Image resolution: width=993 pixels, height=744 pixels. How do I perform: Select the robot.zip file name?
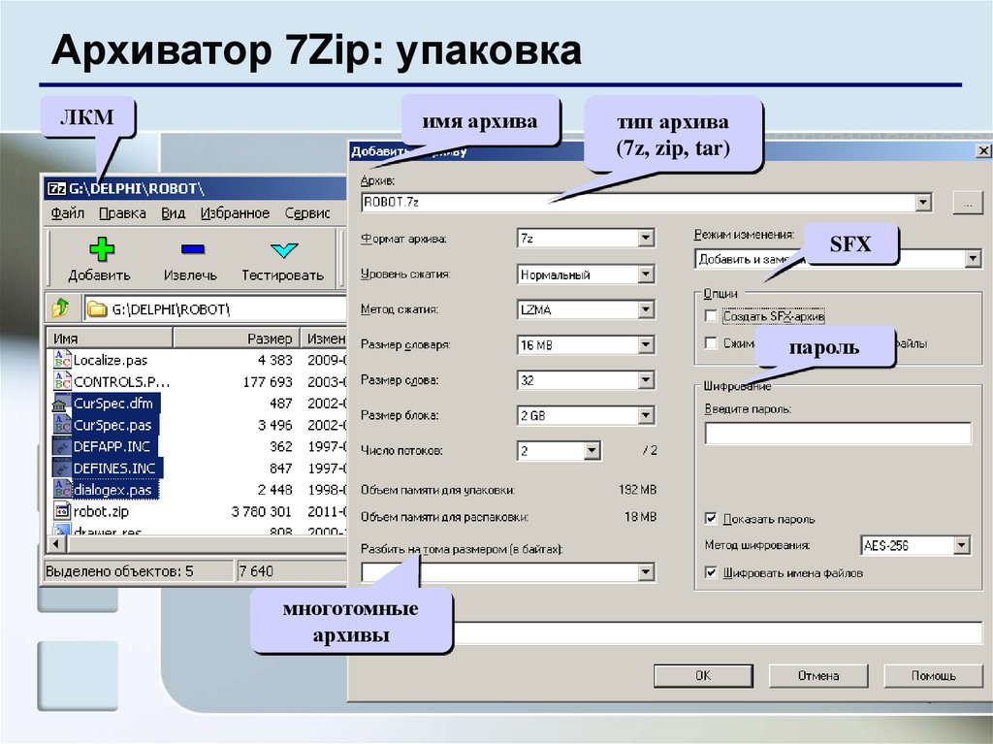click(x=101, y=511)
